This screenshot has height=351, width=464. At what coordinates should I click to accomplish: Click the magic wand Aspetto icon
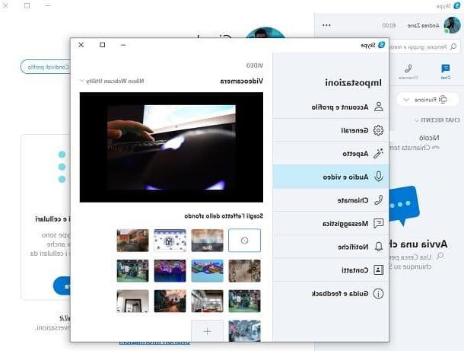(378, 154)
